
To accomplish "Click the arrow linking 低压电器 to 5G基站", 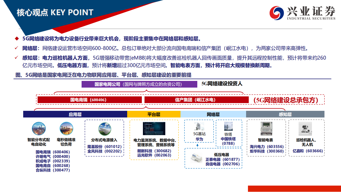I will (197, 145).
